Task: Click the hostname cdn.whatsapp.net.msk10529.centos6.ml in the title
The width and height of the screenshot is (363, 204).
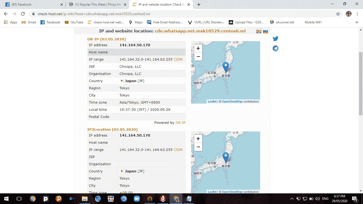Action: click(x=200, y=31)
